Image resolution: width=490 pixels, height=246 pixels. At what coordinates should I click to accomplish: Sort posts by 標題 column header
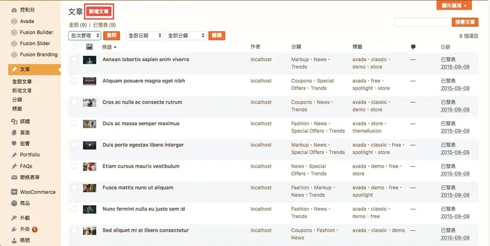[109, 47]
